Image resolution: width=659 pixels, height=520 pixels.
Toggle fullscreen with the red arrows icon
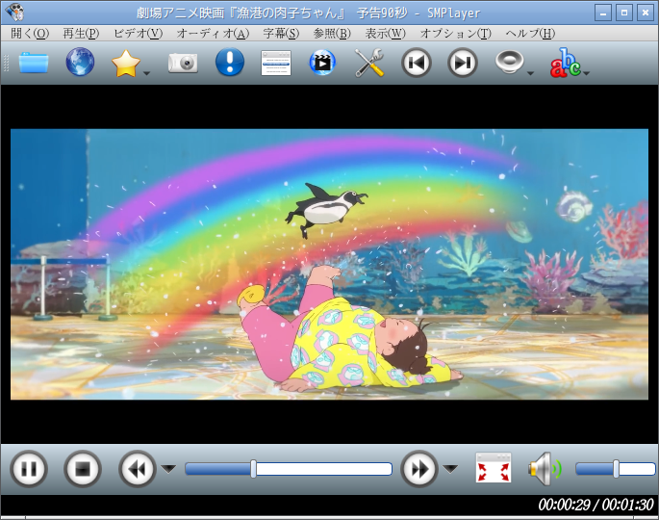click(494, 468)
